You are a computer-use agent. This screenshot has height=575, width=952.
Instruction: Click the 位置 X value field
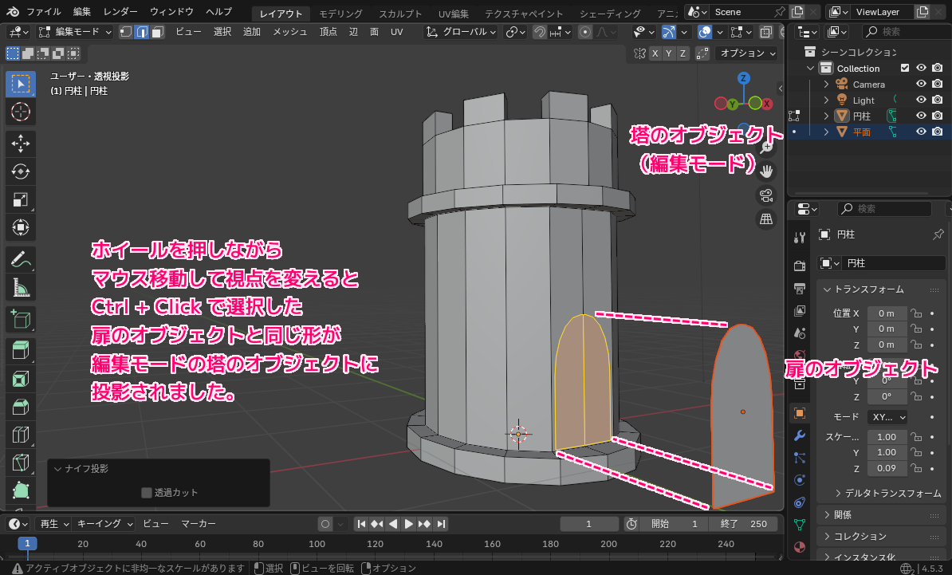pyautogui.click(x=887, y=313)
